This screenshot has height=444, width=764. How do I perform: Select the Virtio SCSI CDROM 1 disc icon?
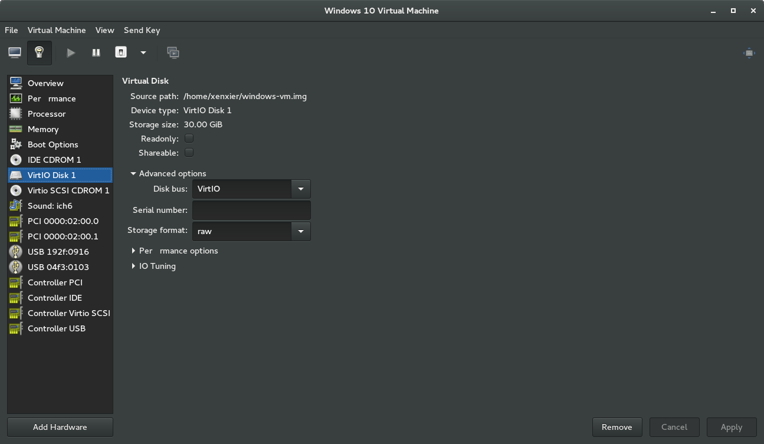[x=16, y=190]
